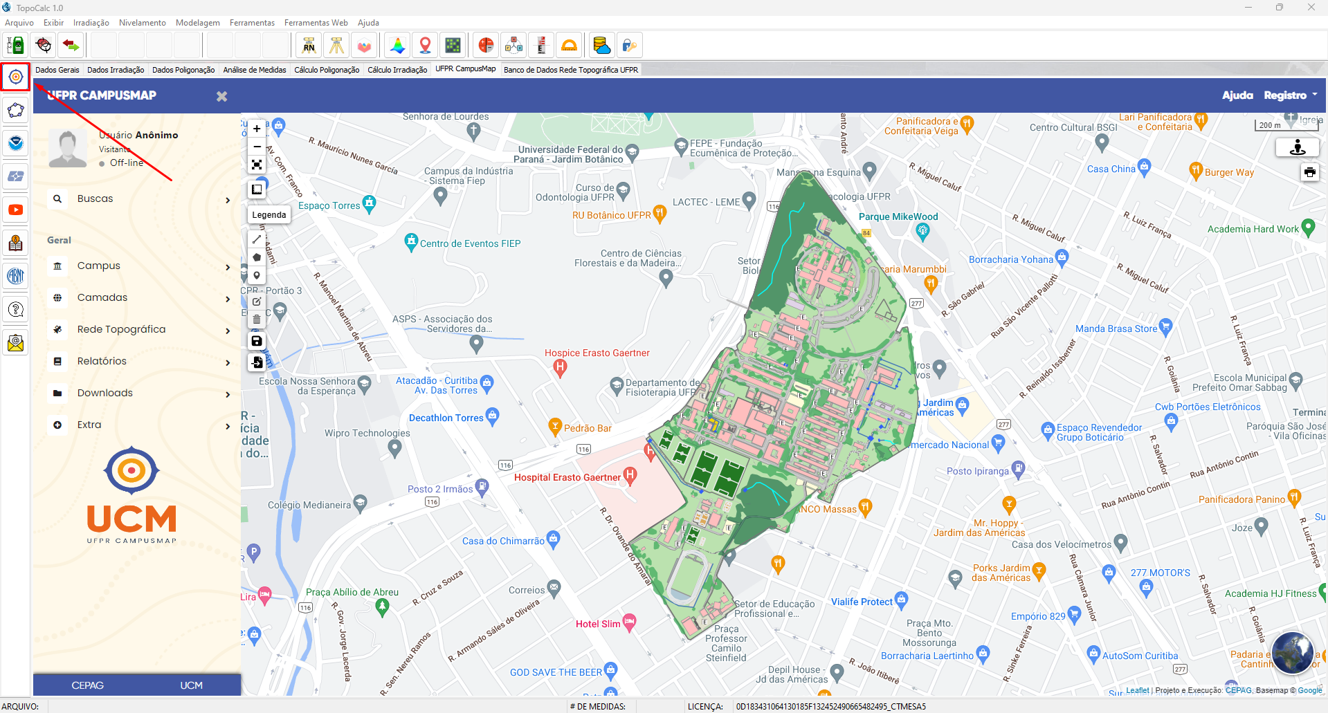Click the globe basemap switcher thumbnail

1292,652
